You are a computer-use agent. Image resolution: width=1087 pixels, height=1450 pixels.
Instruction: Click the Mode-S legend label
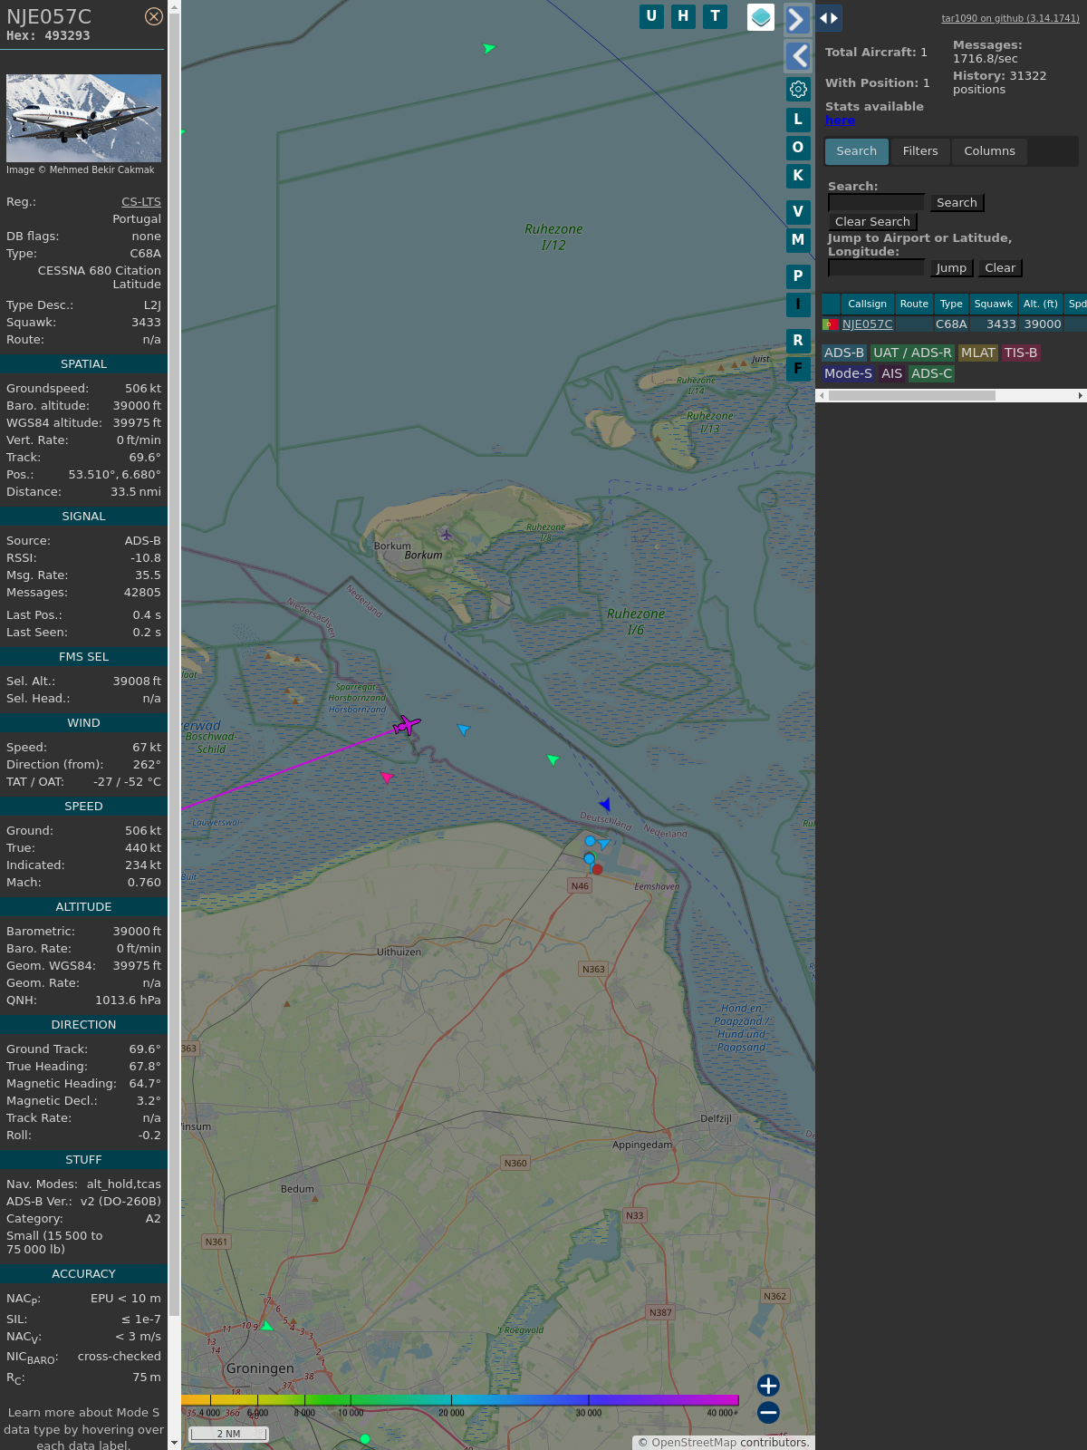848,374
